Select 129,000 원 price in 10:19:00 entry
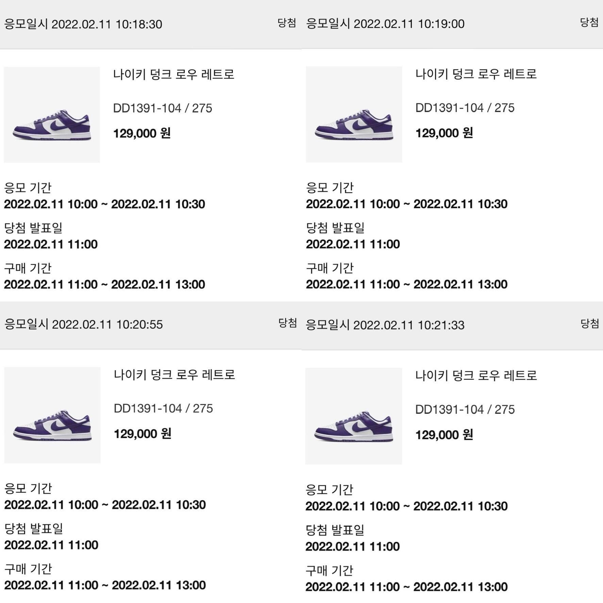The width and height of the screenshot is (603, 603). tap(444, 133)
